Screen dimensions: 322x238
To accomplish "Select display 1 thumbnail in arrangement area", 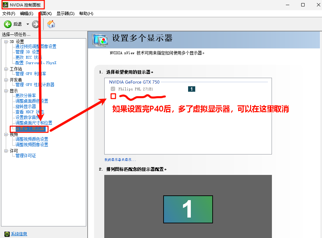I will (x=188, y=209).
